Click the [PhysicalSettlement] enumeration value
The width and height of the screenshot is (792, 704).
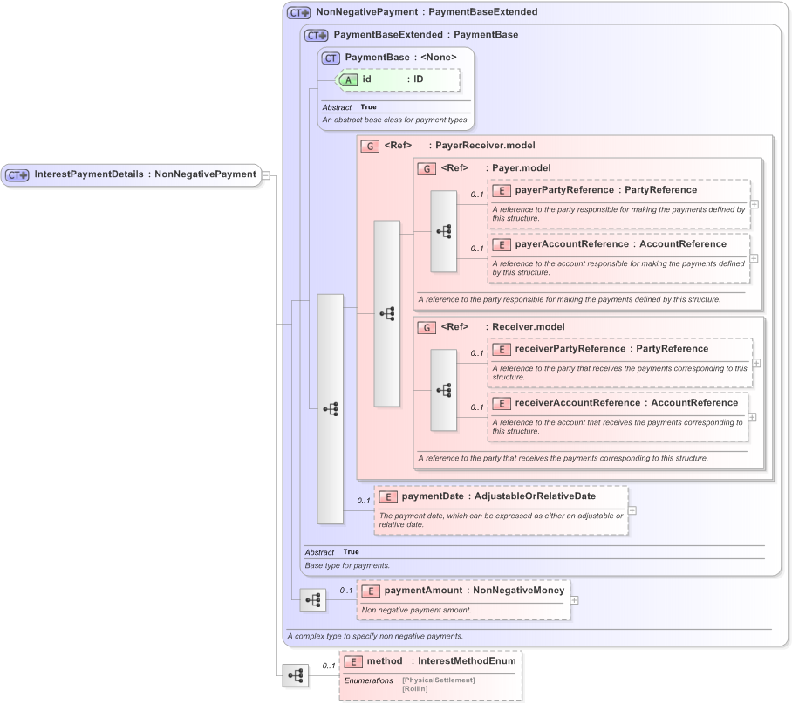coord(439,680)
